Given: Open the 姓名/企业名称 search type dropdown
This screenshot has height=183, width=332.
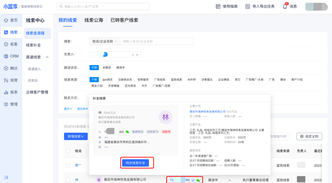Looking at the screenshot, I should coord(104,41).
